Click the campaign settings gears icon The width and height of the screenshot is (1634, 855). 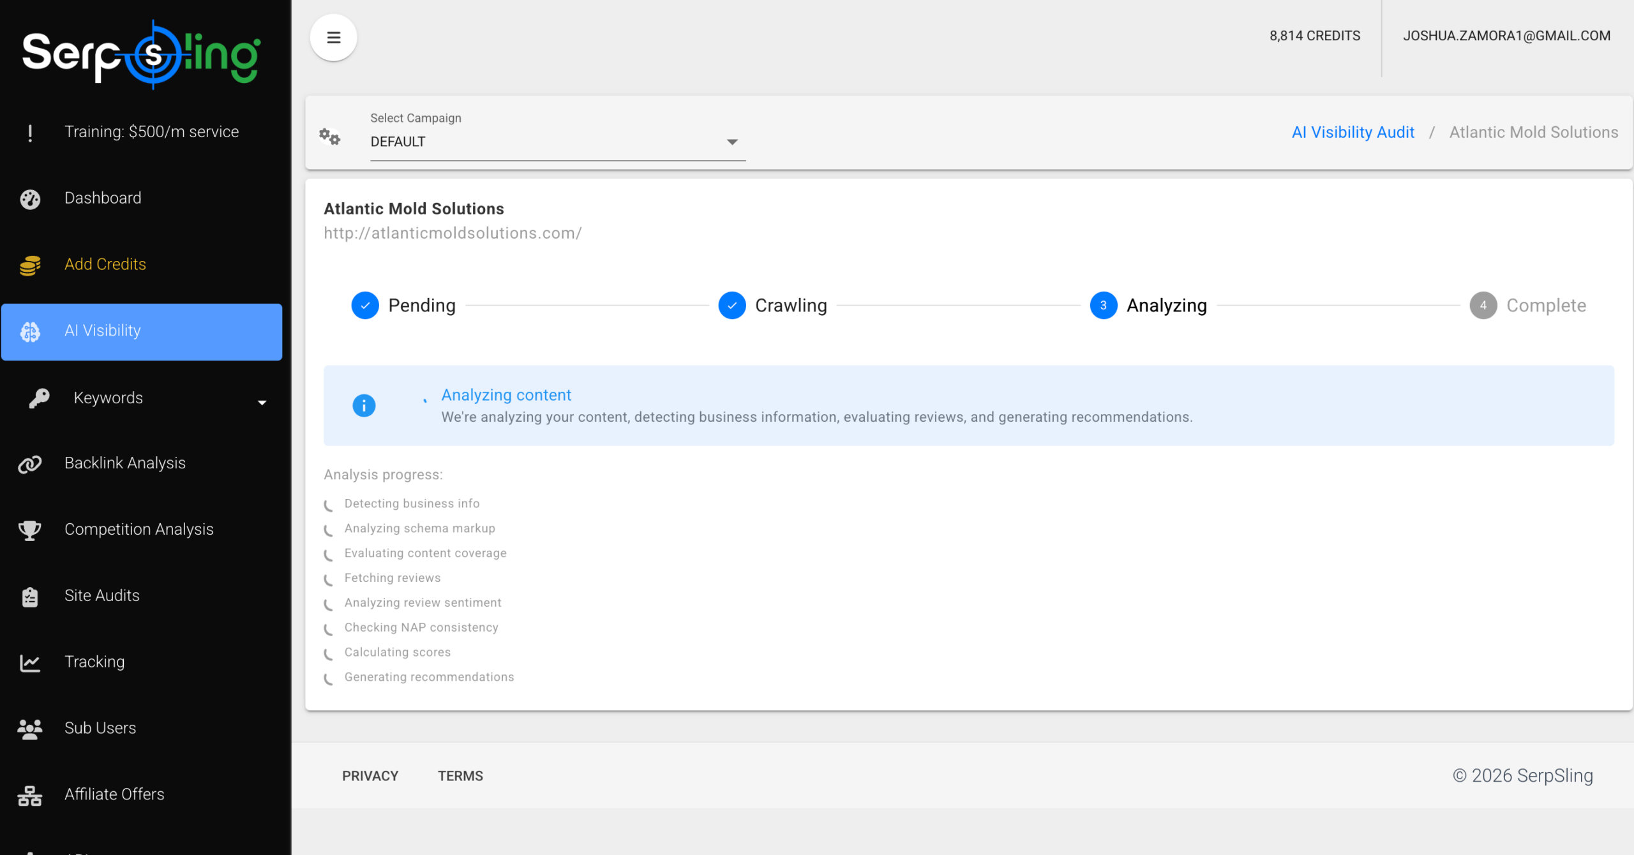(x=330, y=137)
